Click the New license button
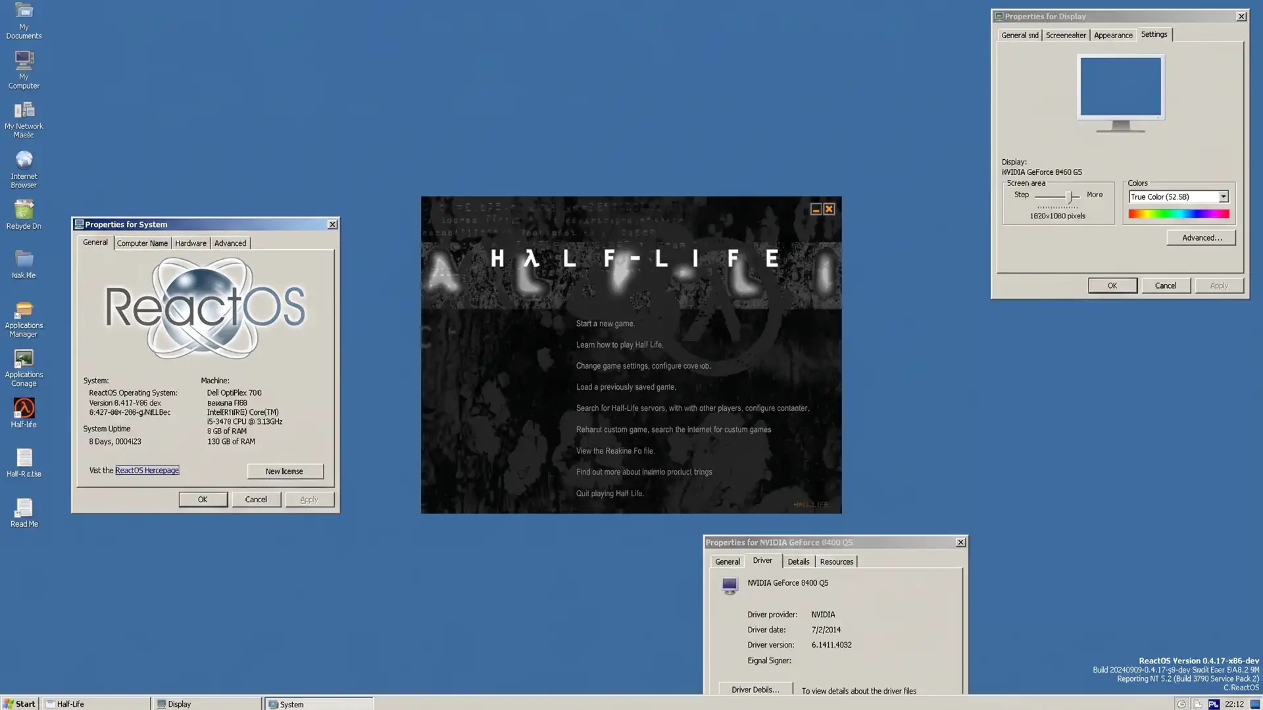 pos(285,471)
